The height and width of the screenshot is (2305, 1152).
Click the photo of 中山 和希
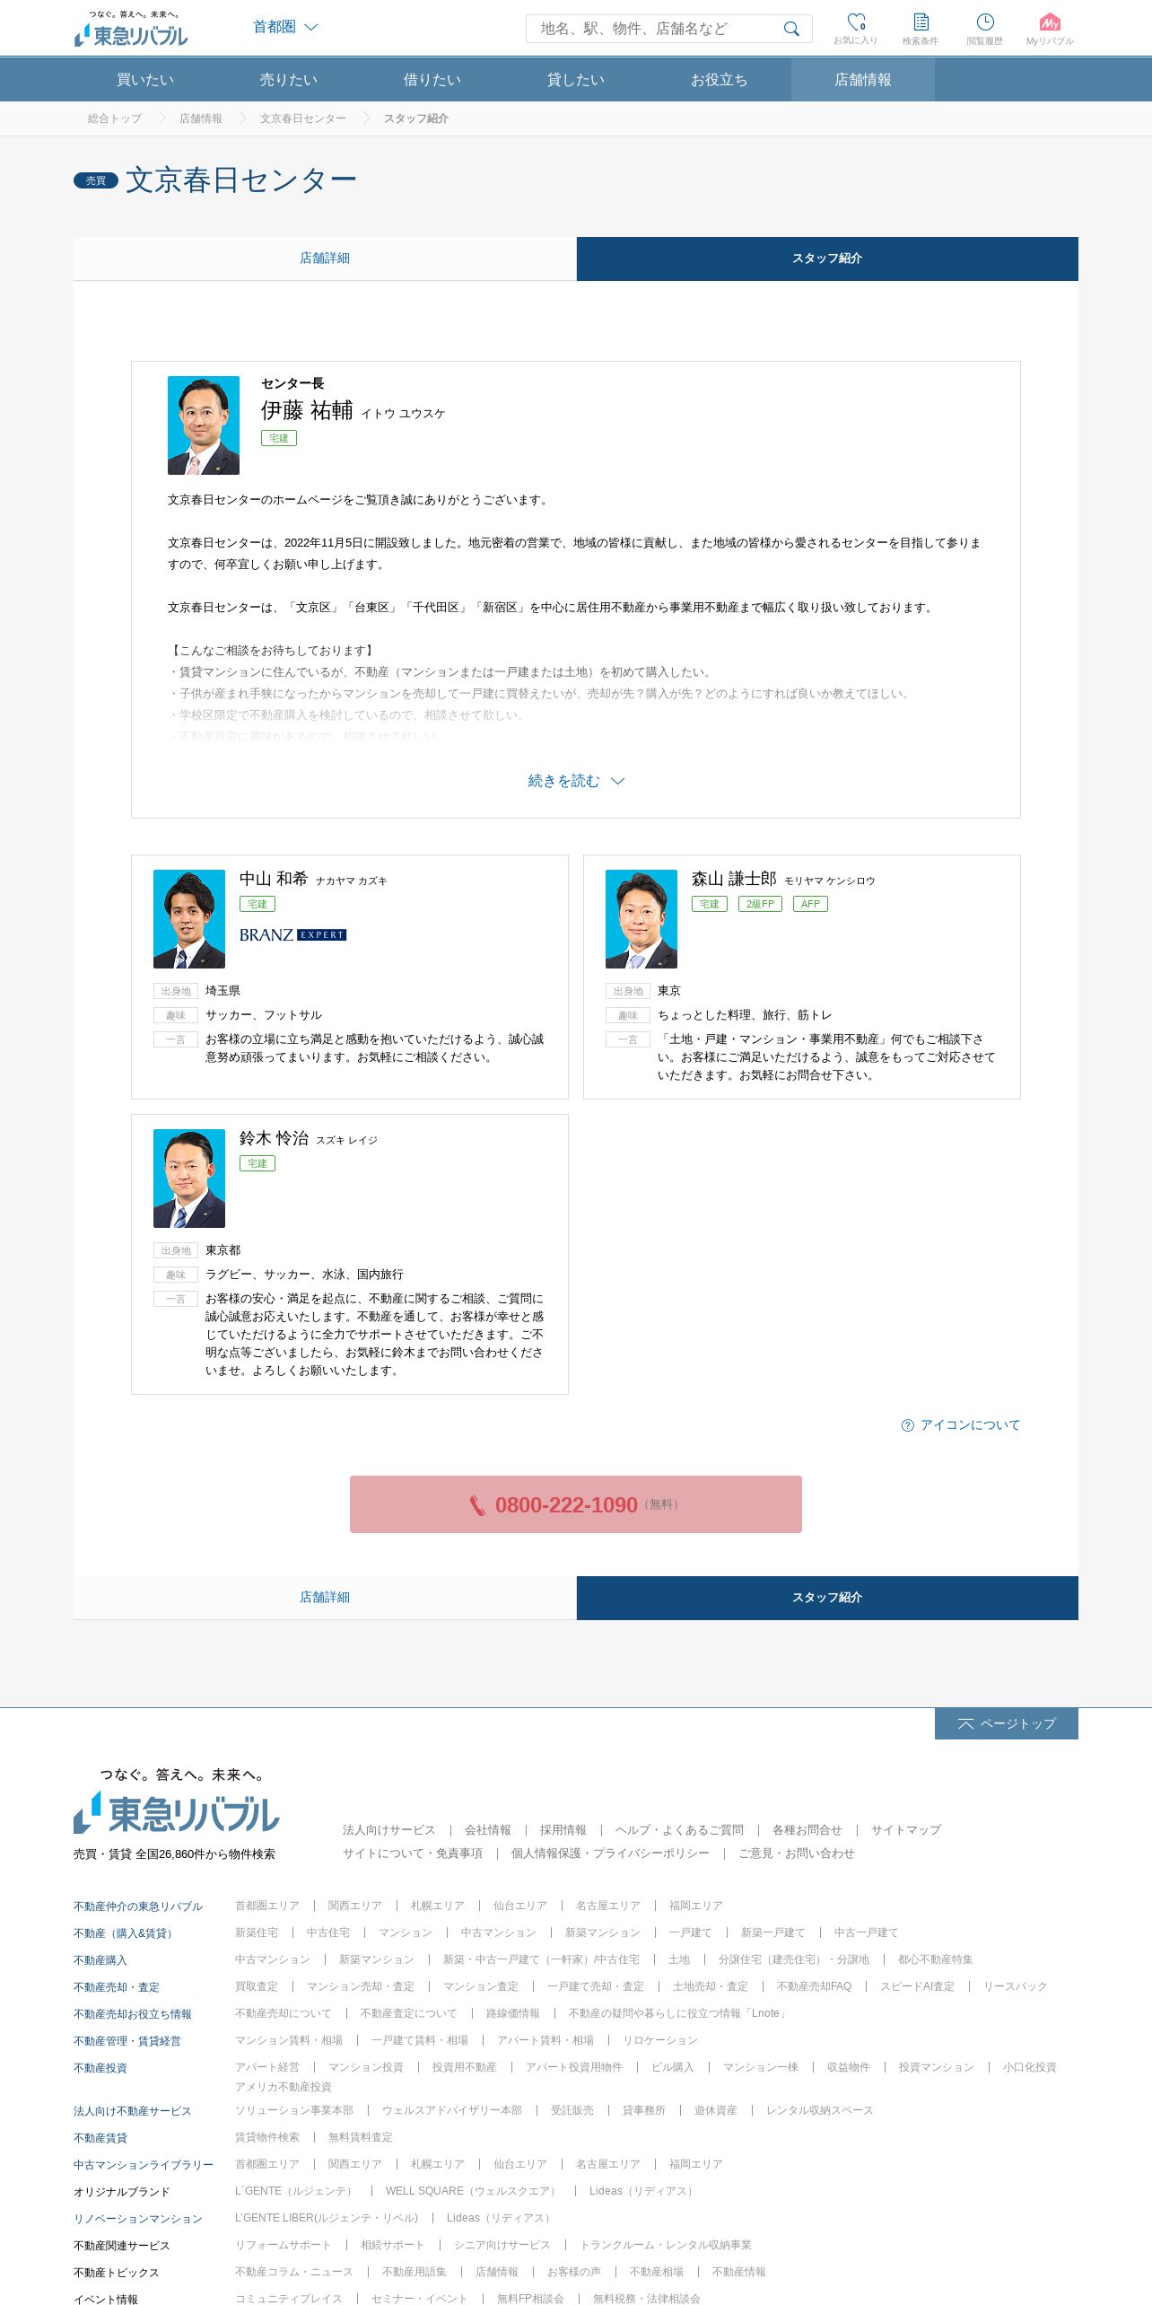coord(189,919)
